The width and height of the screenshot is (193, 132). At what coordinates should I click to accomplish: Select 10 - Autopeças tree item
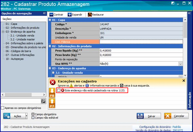pyautogui.click(x=14, y=59)
